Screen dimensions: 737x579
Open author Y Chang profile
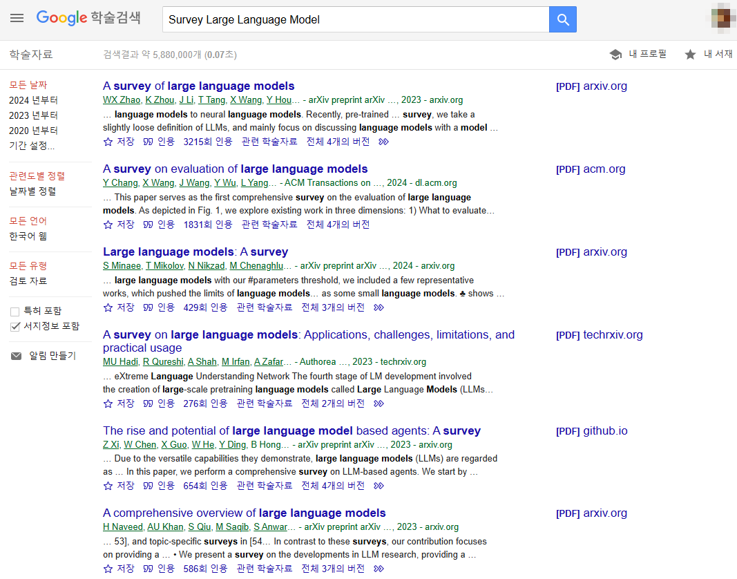pos(120,182)
